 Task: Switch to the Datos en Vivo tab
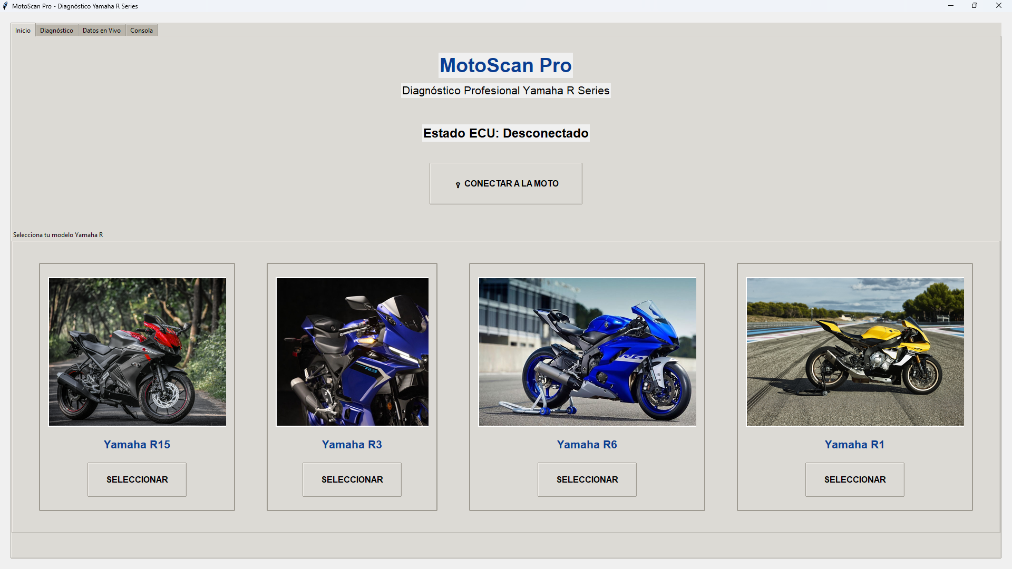click(101, 30)
